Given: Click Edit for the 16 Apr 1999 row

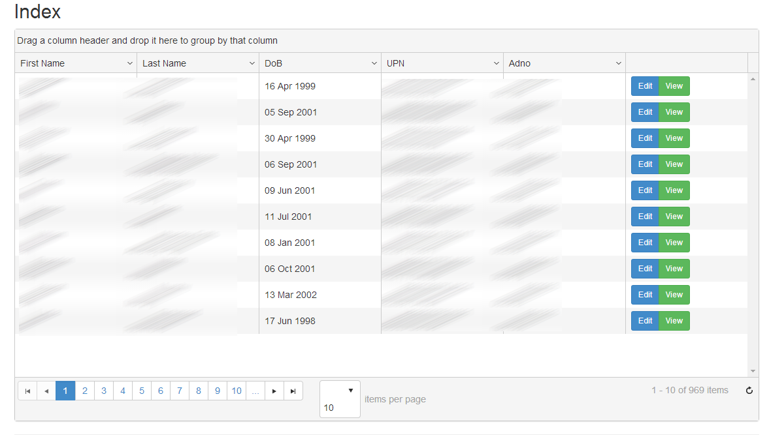Looking at the screenshot, I should pos(645,86).
